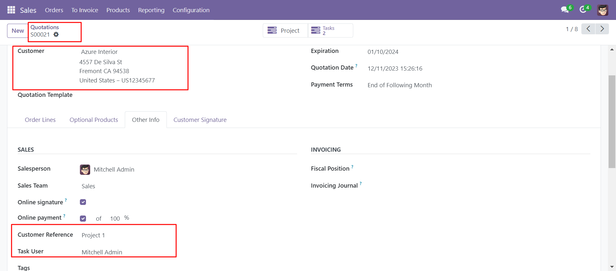
Task: Click the scrollbar down arrow
Action: tap(612, 267)
